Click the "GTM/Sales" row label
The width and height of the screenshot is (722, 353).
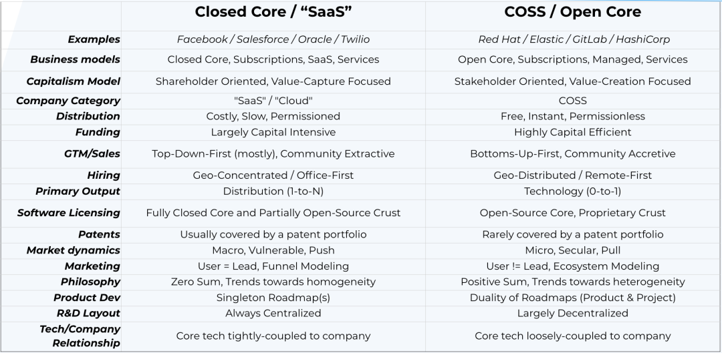coord(92,153)
